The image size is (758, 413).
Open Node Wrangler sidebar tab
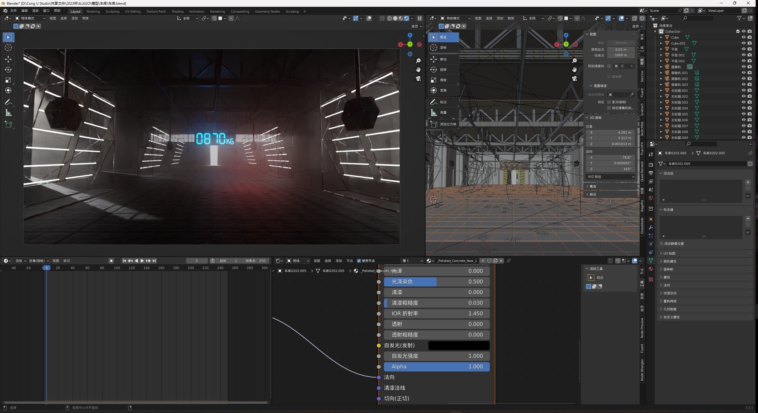click(642, 370)
